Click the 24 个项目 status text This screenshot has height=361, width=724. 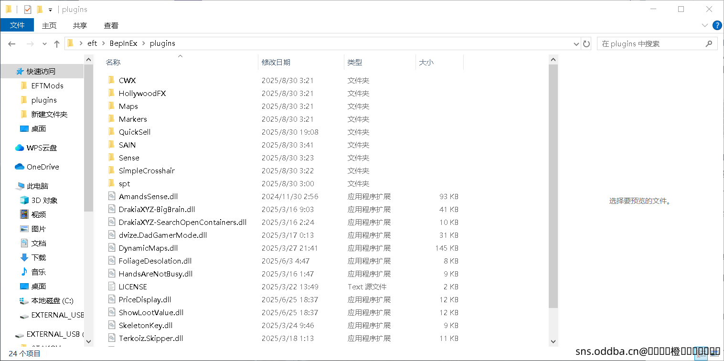pyautogui.click(x=25, y=353)
